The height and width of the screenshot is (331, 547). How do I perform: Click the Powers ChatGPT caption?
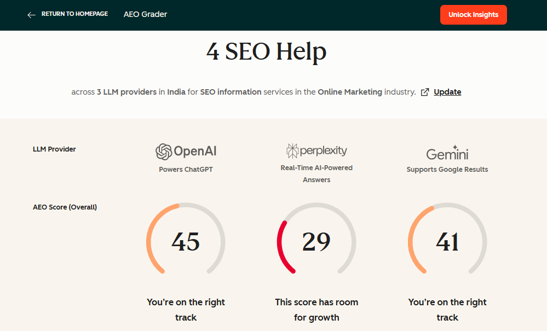186,169
